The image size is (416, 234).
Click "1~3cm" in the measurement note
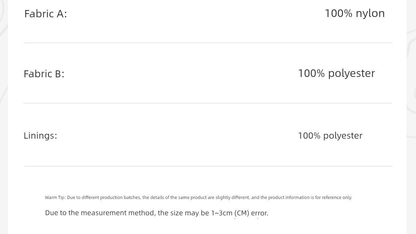(x=222, y=213)
